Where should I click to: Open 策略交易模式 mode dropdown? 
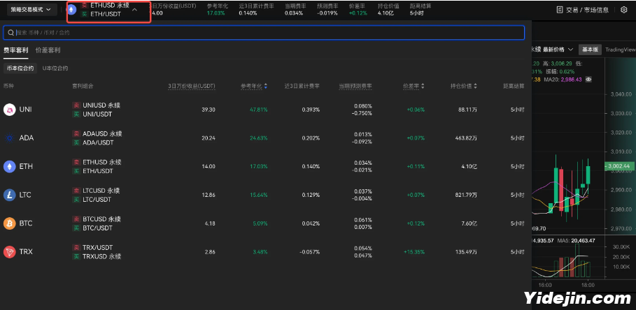tap(31, 9)
